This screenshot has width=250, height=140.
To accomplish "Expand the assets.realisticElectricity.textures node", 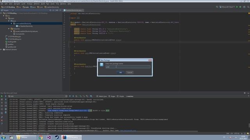I will pos(11,31).
